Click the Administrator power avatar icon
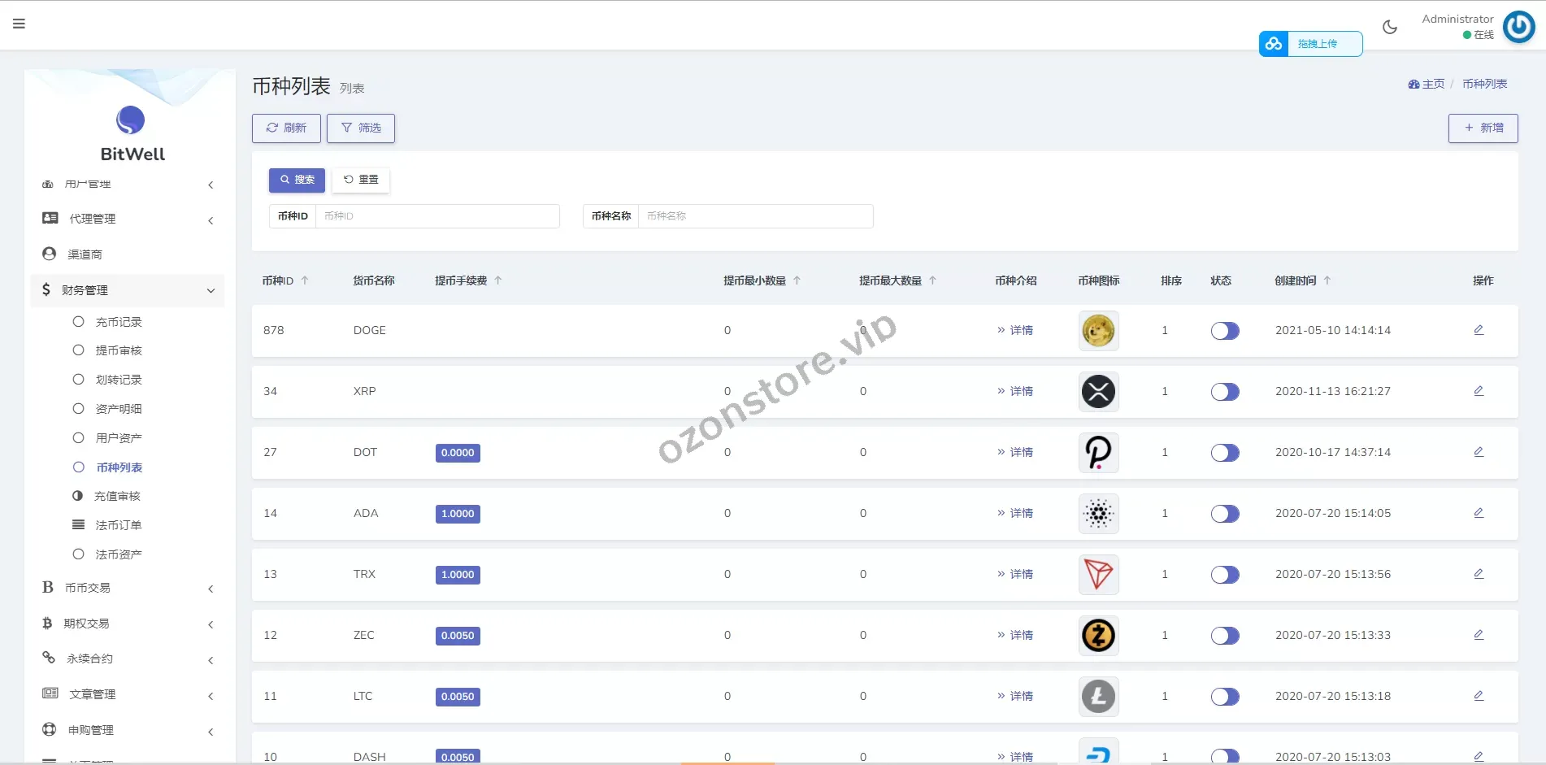This screenshot has height=765, width=1546. 1518,27
